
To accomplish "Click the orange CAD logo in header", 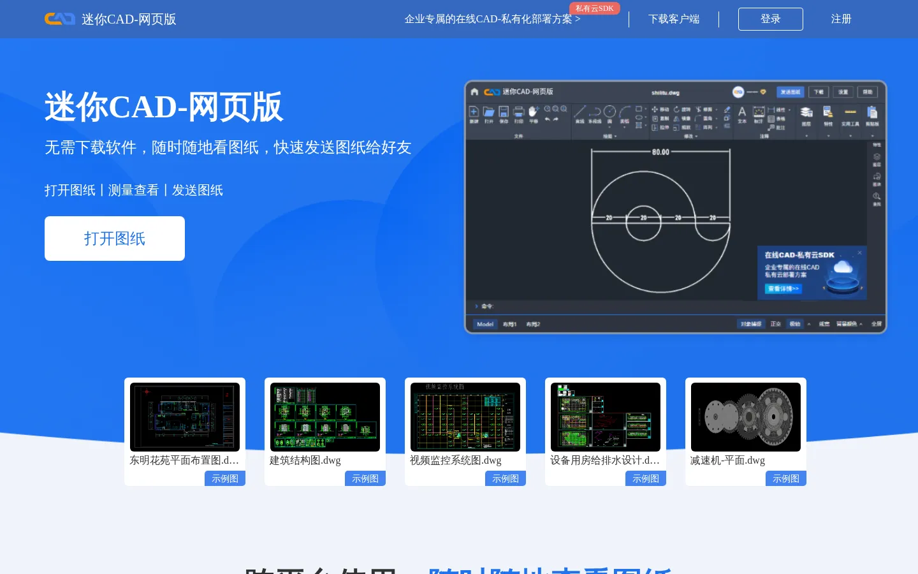I will (60, 19).
